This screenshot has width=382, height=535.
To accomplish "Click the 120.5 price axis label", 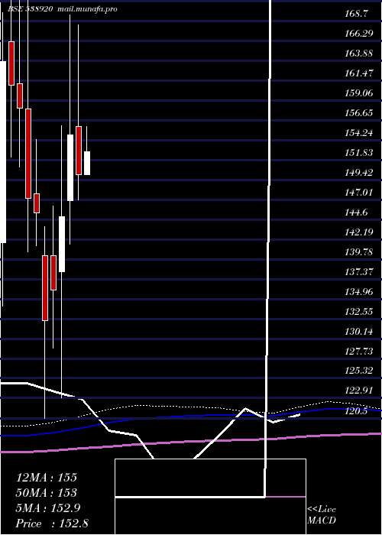I will pos(357,411).
